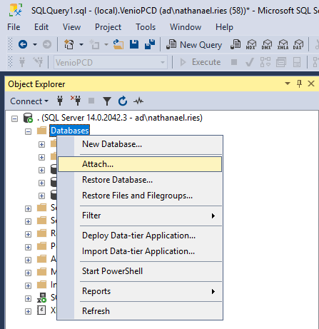Expand the last database node under Databases
319x329 pixels.
[x=41, y=196]
